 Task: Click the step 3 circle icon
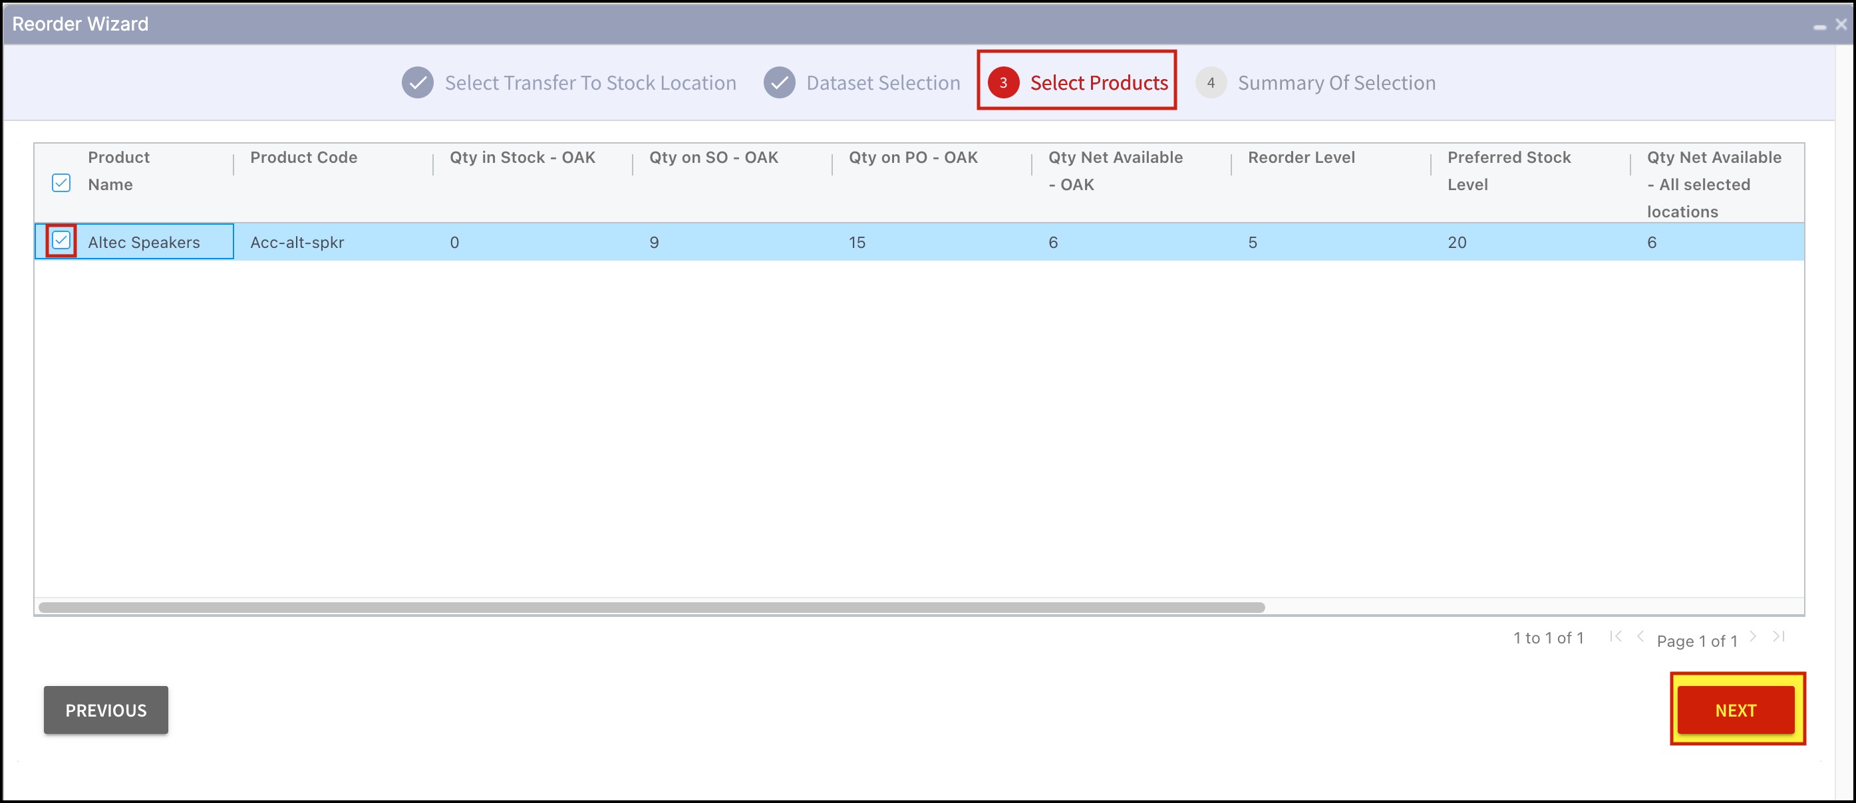(x=1003, y=83)
